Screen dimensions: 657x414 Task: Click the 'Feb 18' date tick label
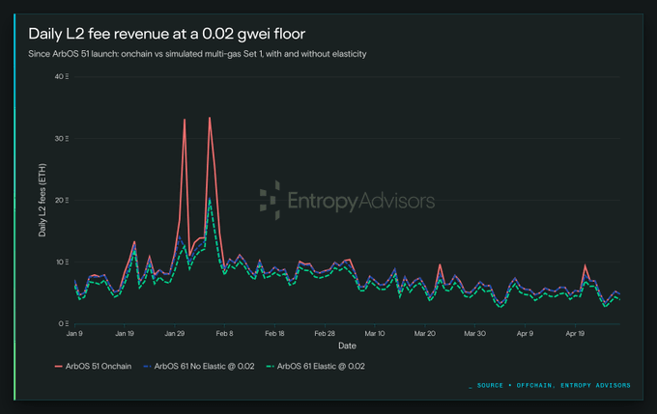pyautogui.click(x=274, y=334)
